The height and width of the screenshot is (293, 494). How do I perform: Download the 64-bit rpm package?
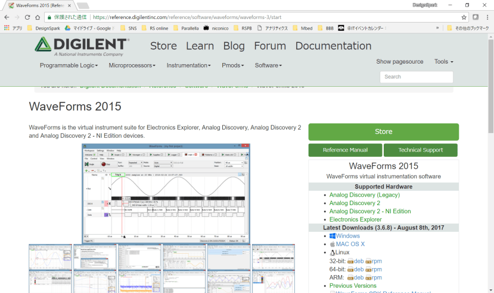[374, 269]
